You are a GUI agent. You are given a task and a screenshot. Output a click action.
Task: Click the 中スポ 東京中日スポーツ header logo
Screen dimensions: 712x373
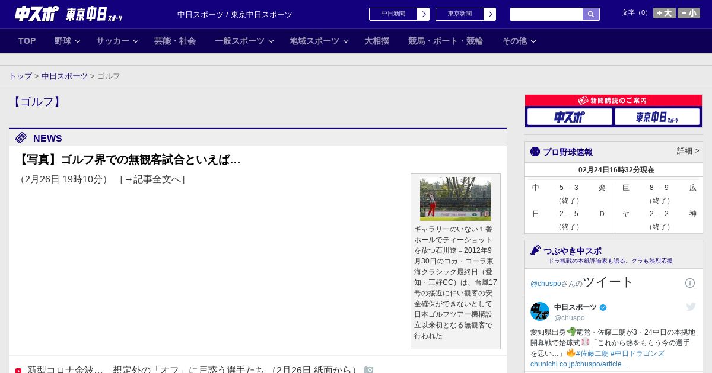coord(68,14)
